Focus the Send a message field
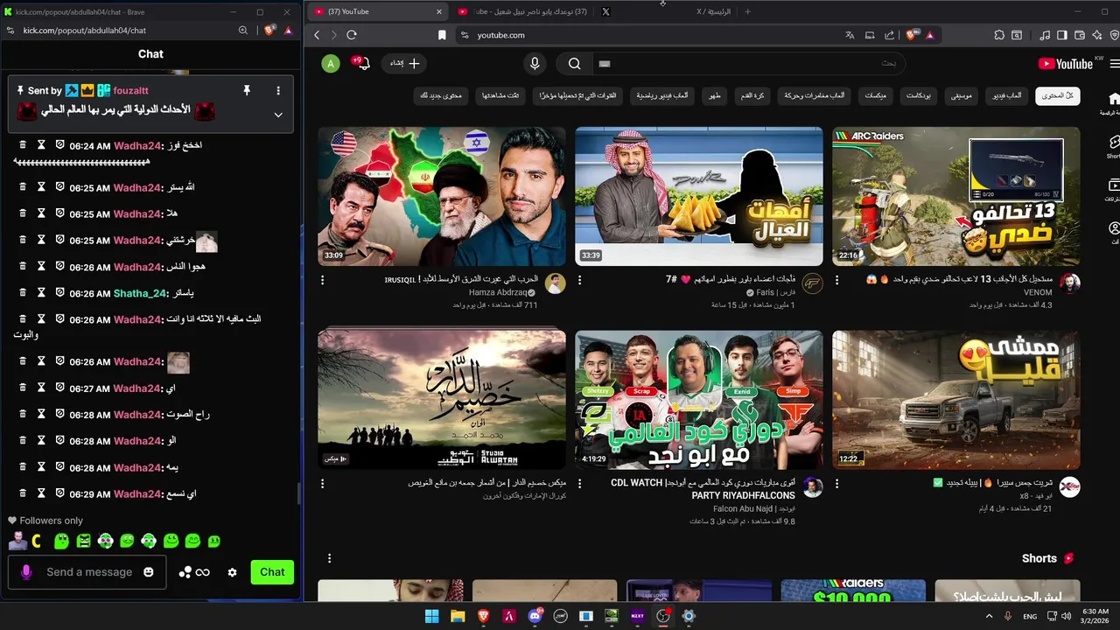 pyautogui.click(x=87, y=572)
